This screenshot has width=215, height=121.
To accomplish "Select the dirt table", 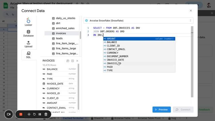I will click(x=62, y=23).
